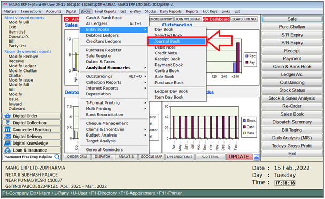Click the Sale button in right panel
Screen dimensions: 325x199
point(292,19)
